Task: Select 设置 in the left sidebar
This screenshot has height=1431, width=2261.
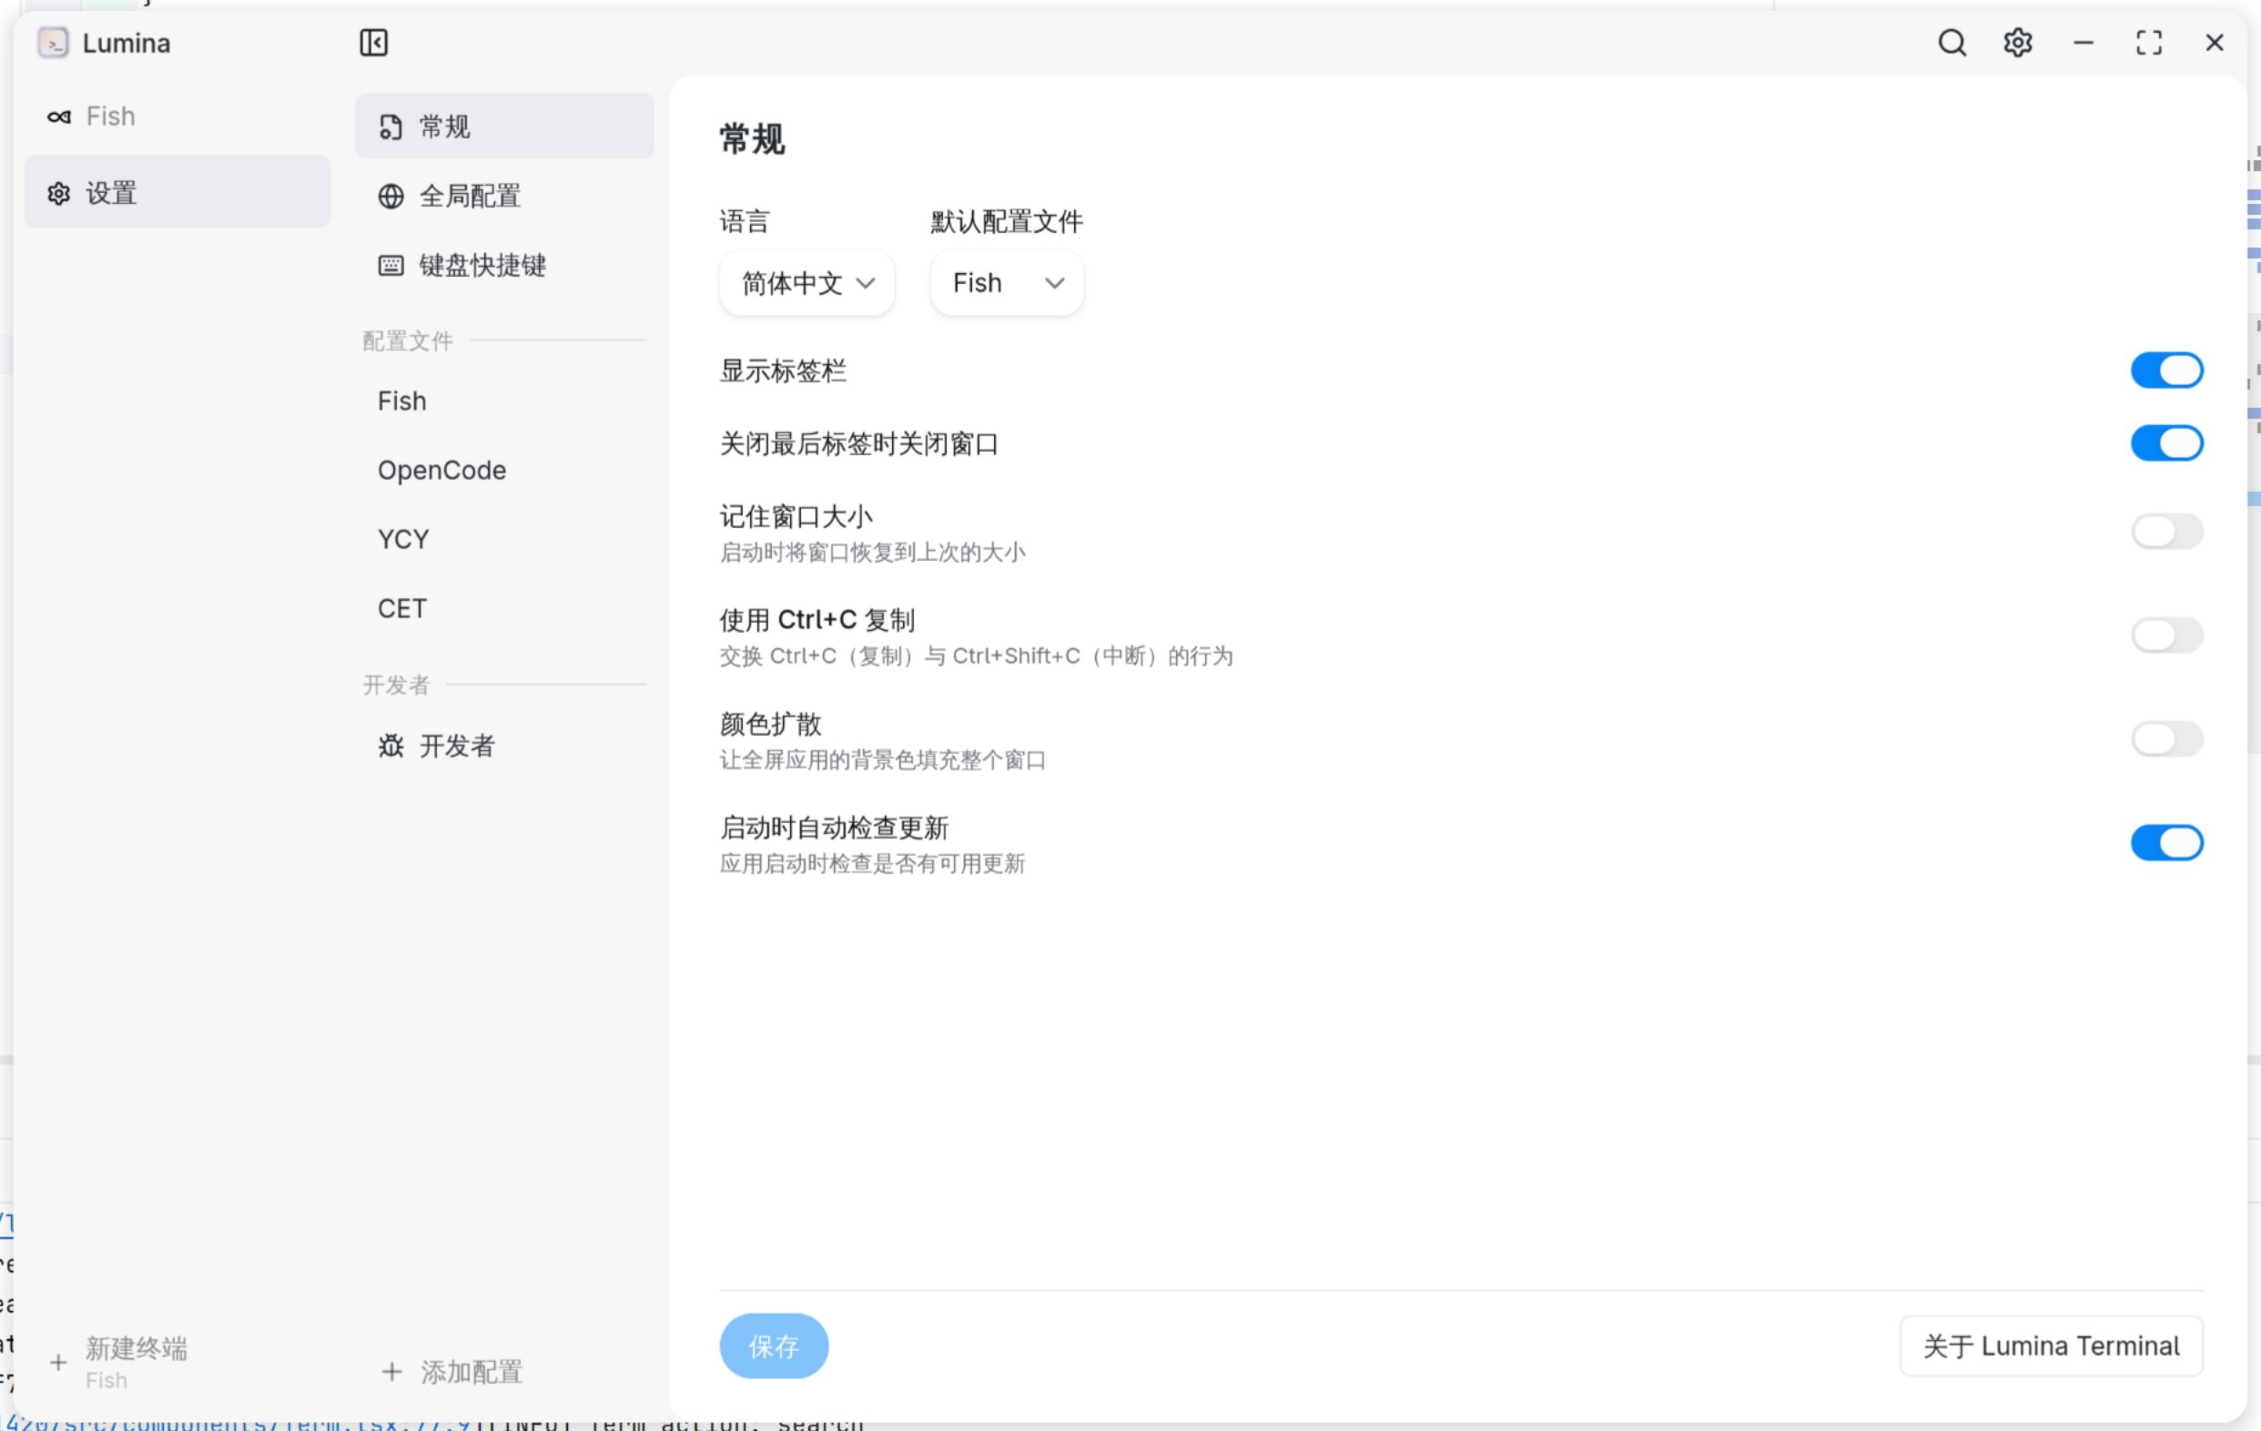Action: click(177, 192)
